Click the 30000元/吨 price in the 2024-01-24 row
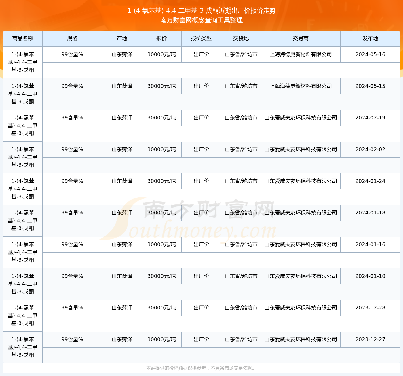 [161, 181]
